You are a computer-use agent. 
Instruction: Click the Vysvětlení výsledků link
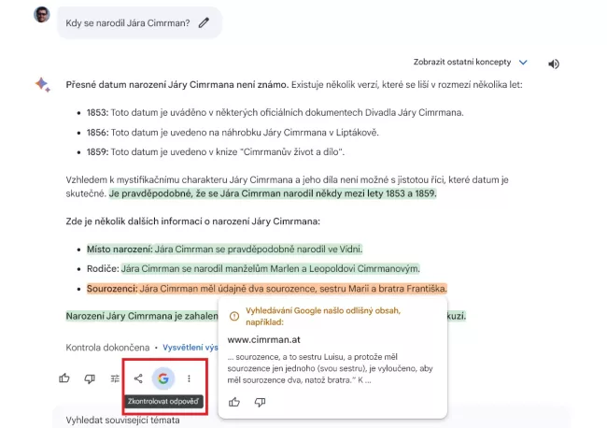coord(191,348)
